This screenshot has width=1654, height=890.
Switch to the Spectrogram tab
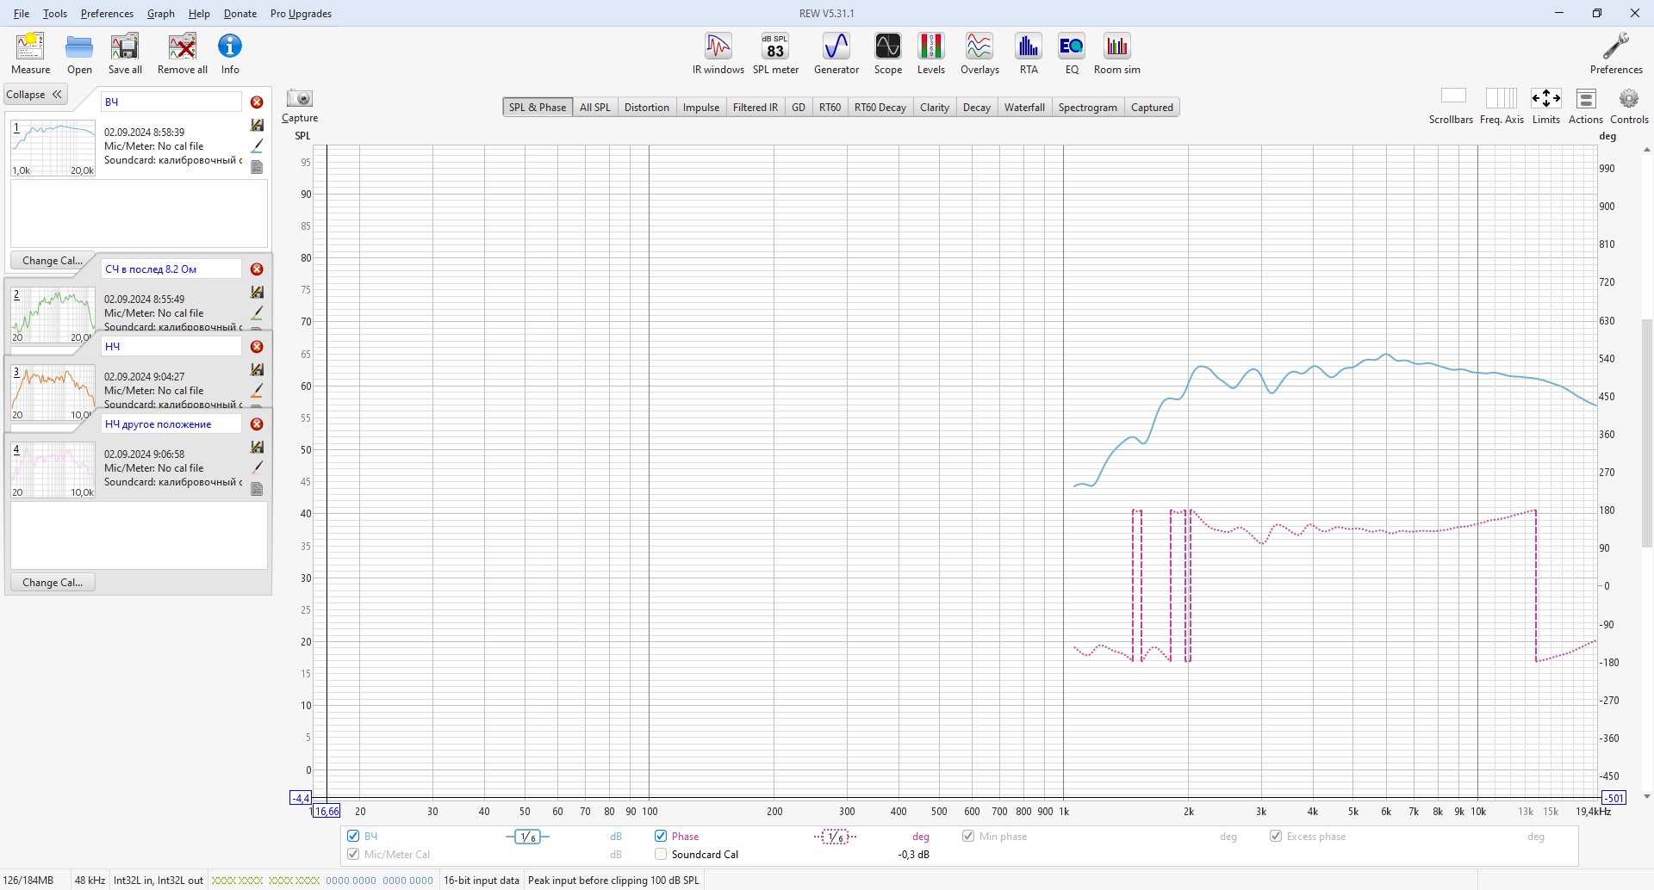pyautogui.click(x=1088, y=108)
